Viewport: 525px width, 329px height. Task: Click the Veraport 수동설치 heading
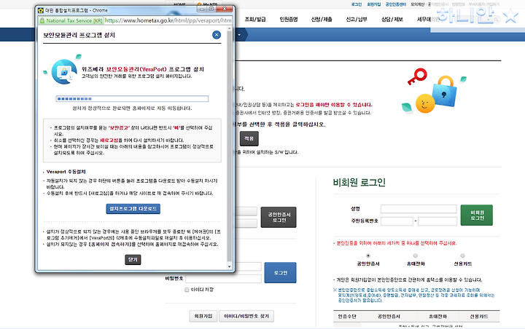click(66, 172)
